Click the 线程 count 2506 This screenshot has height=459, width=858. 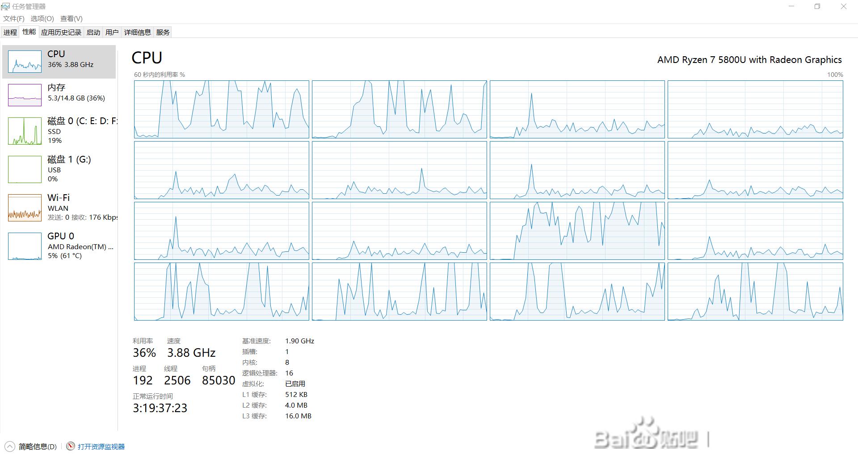pos(177,380)
